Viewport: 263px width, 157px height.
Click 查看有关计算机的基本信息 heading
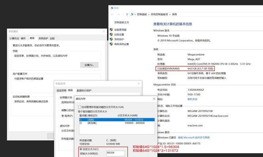173,24
